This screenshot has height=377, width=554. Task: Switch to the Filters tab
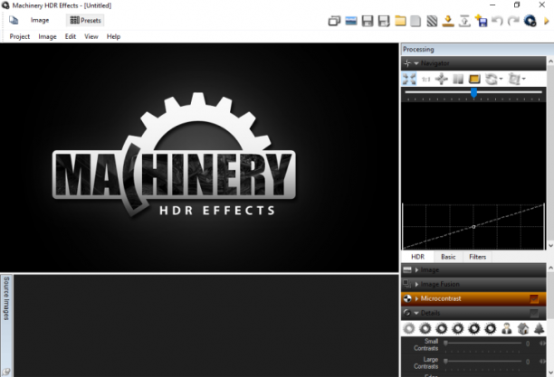coord(477,257)
